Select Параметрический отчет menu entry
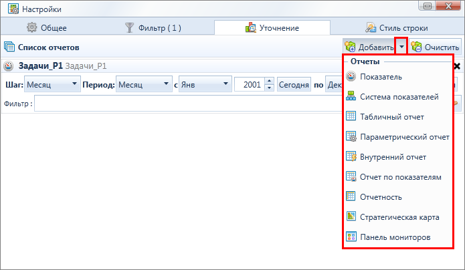Image resolution: width=465 pixels, height=270 pixels. (x=397, y=137)
